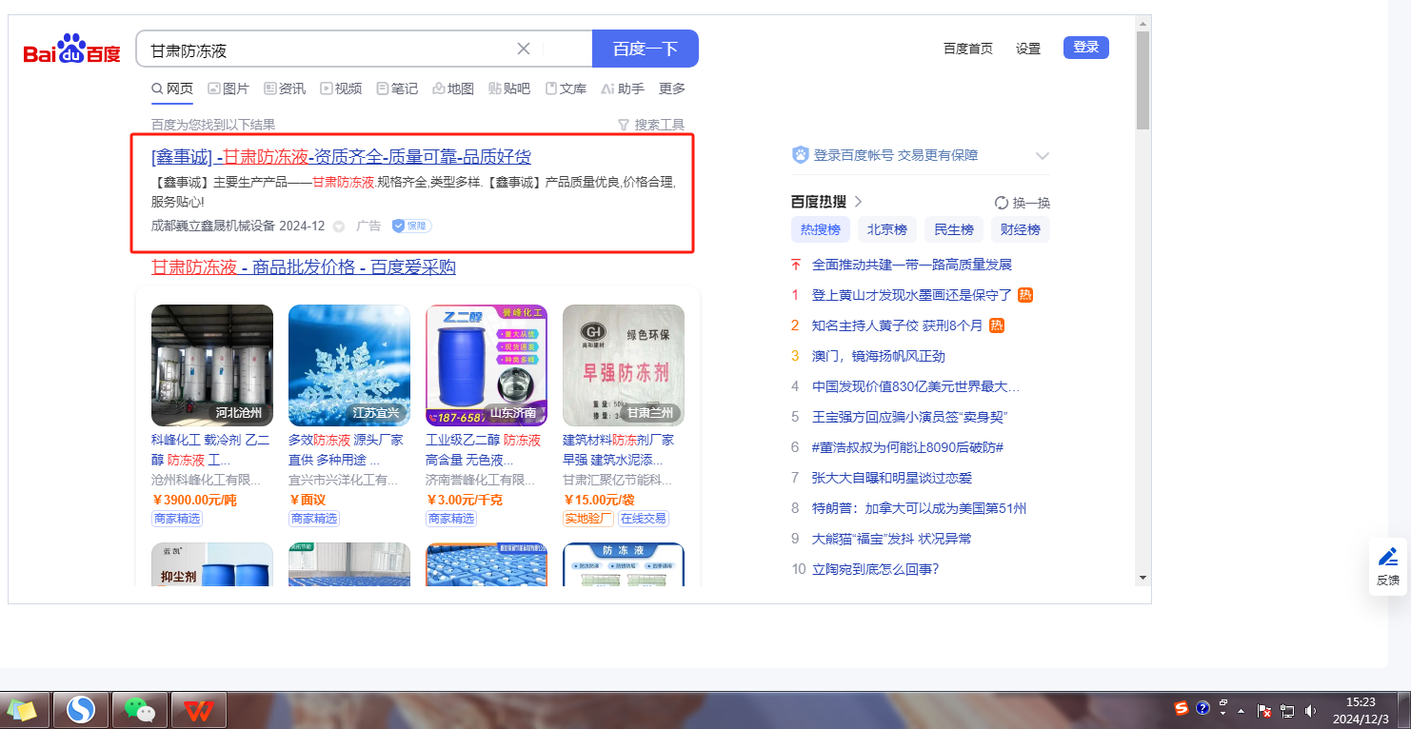
Task: Expand the 更多 more menu
Action: pyautogui.click(x=672, y=89)
